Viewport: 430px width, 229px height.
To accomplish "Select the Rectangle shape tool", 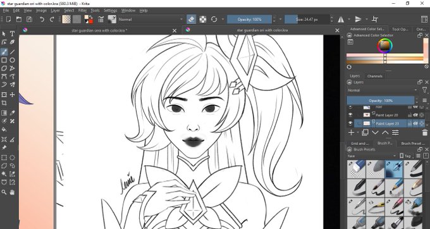I will [x=4, y=60].
